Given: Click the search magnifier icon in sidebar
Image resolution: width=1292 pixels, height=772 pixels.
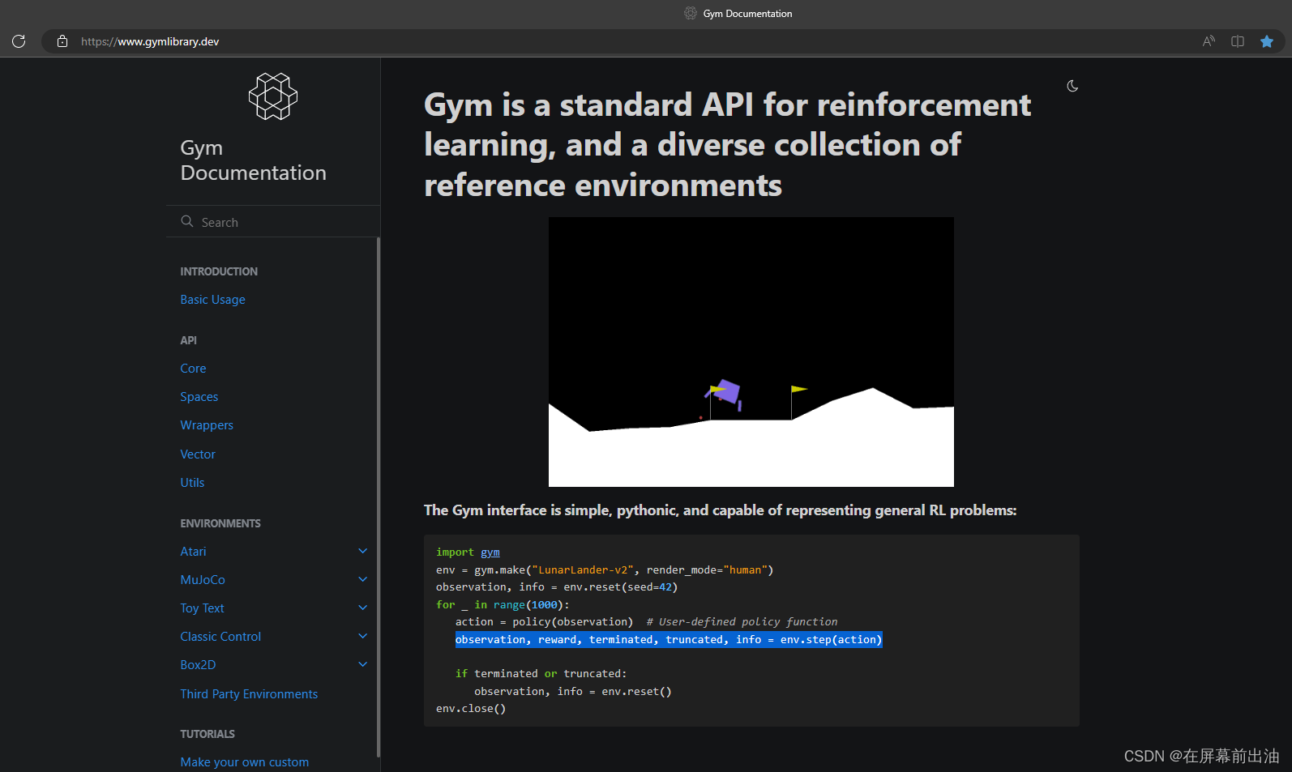Looking at the screenshot, I should [x=187, y=221].
